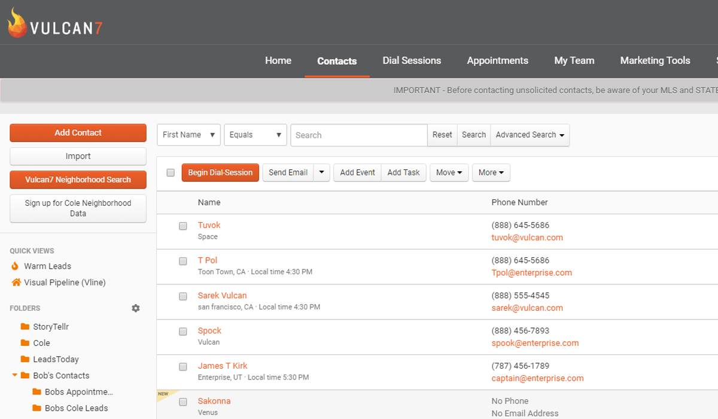Click the Add Task button

point(404,172)
